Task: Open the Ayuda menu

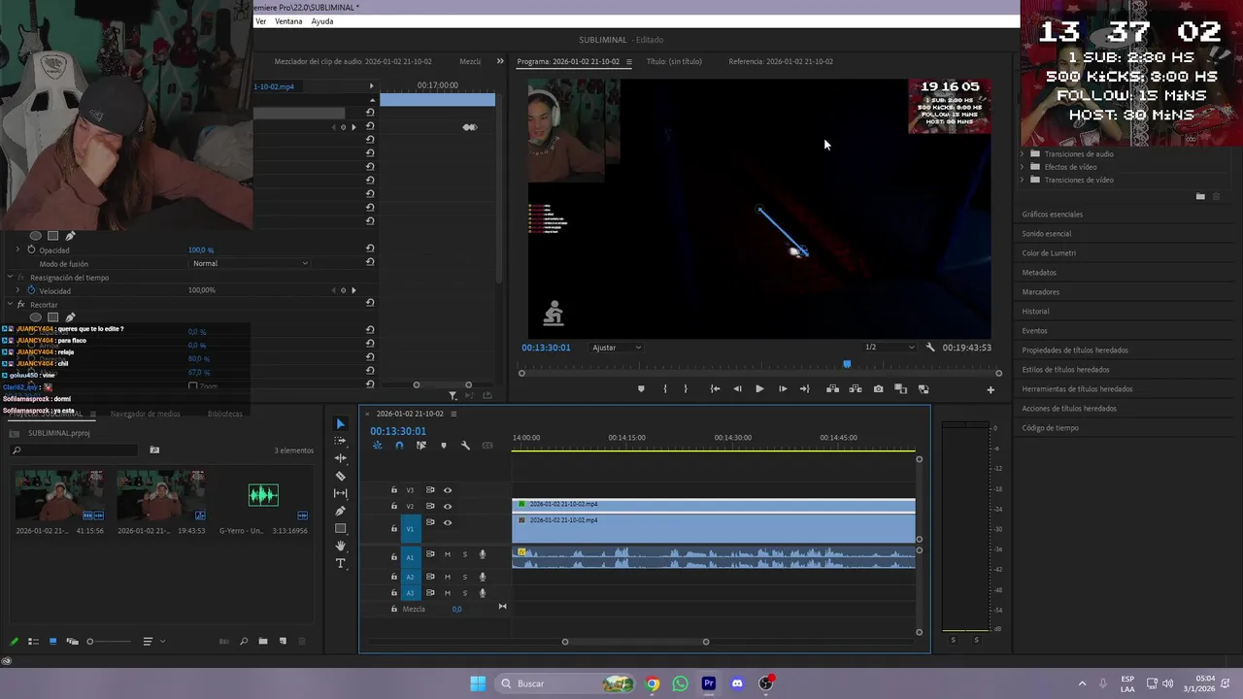Action: click(x=322, y=21)
